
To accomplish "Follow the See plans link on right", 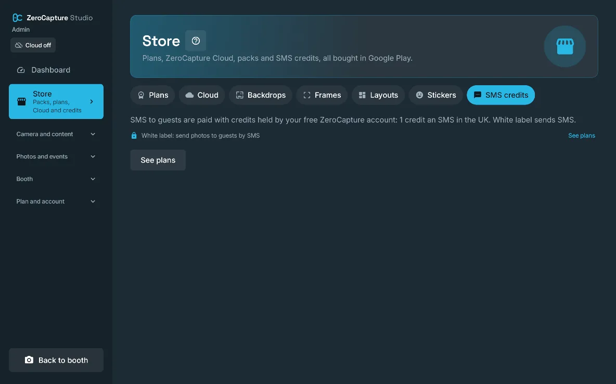I will (x=582, y=135).
